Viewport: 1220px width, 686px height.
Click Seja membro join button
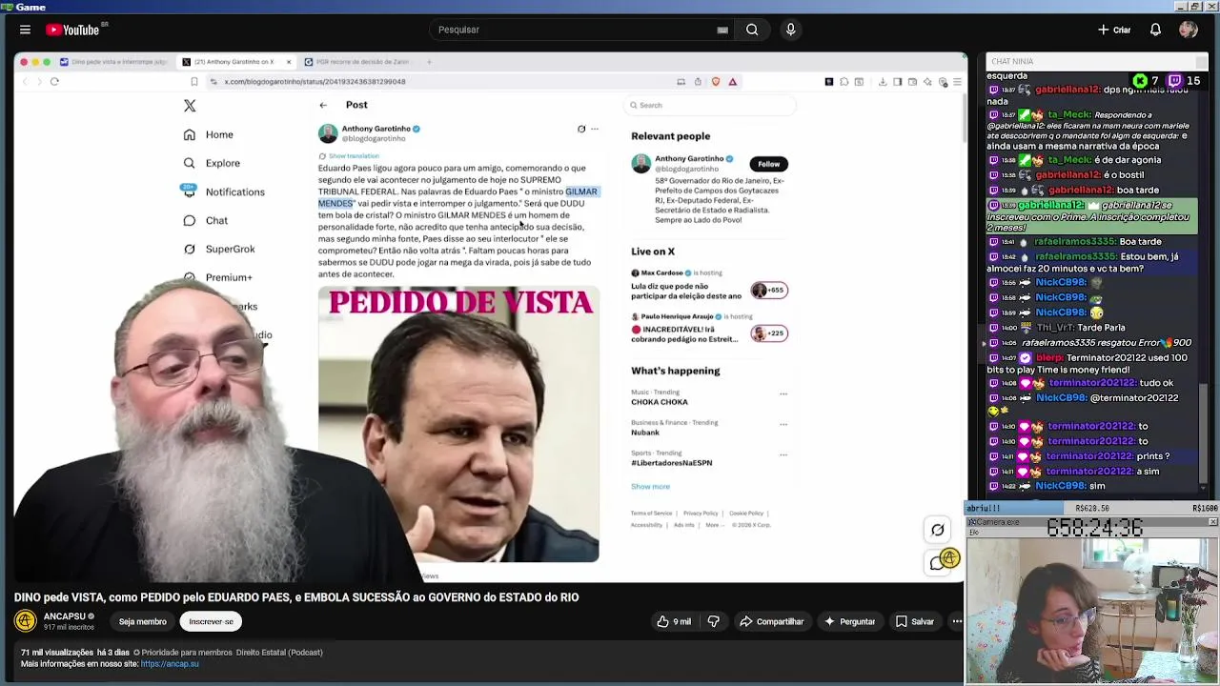pos(142,621)
